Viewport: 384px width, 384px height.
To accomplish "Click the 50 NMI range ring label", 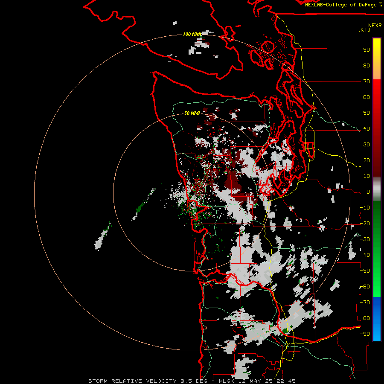I will (192, 113).
